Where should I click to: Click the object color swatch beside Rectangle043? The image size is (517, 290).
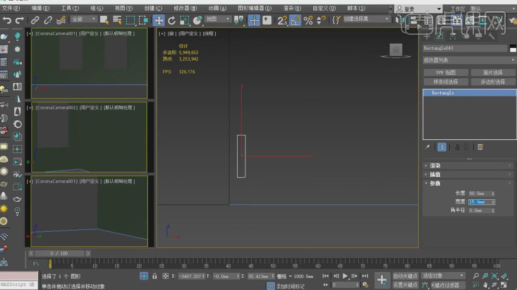513,48
